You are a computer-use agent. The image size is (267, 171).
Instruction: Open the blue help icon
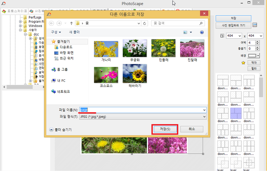click(x=202, y=32)
